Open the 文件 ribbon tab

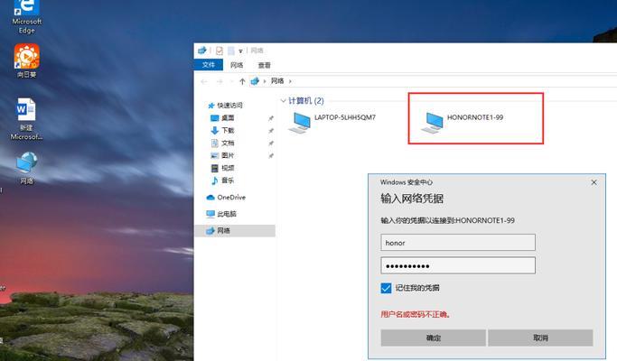[208, 65]
